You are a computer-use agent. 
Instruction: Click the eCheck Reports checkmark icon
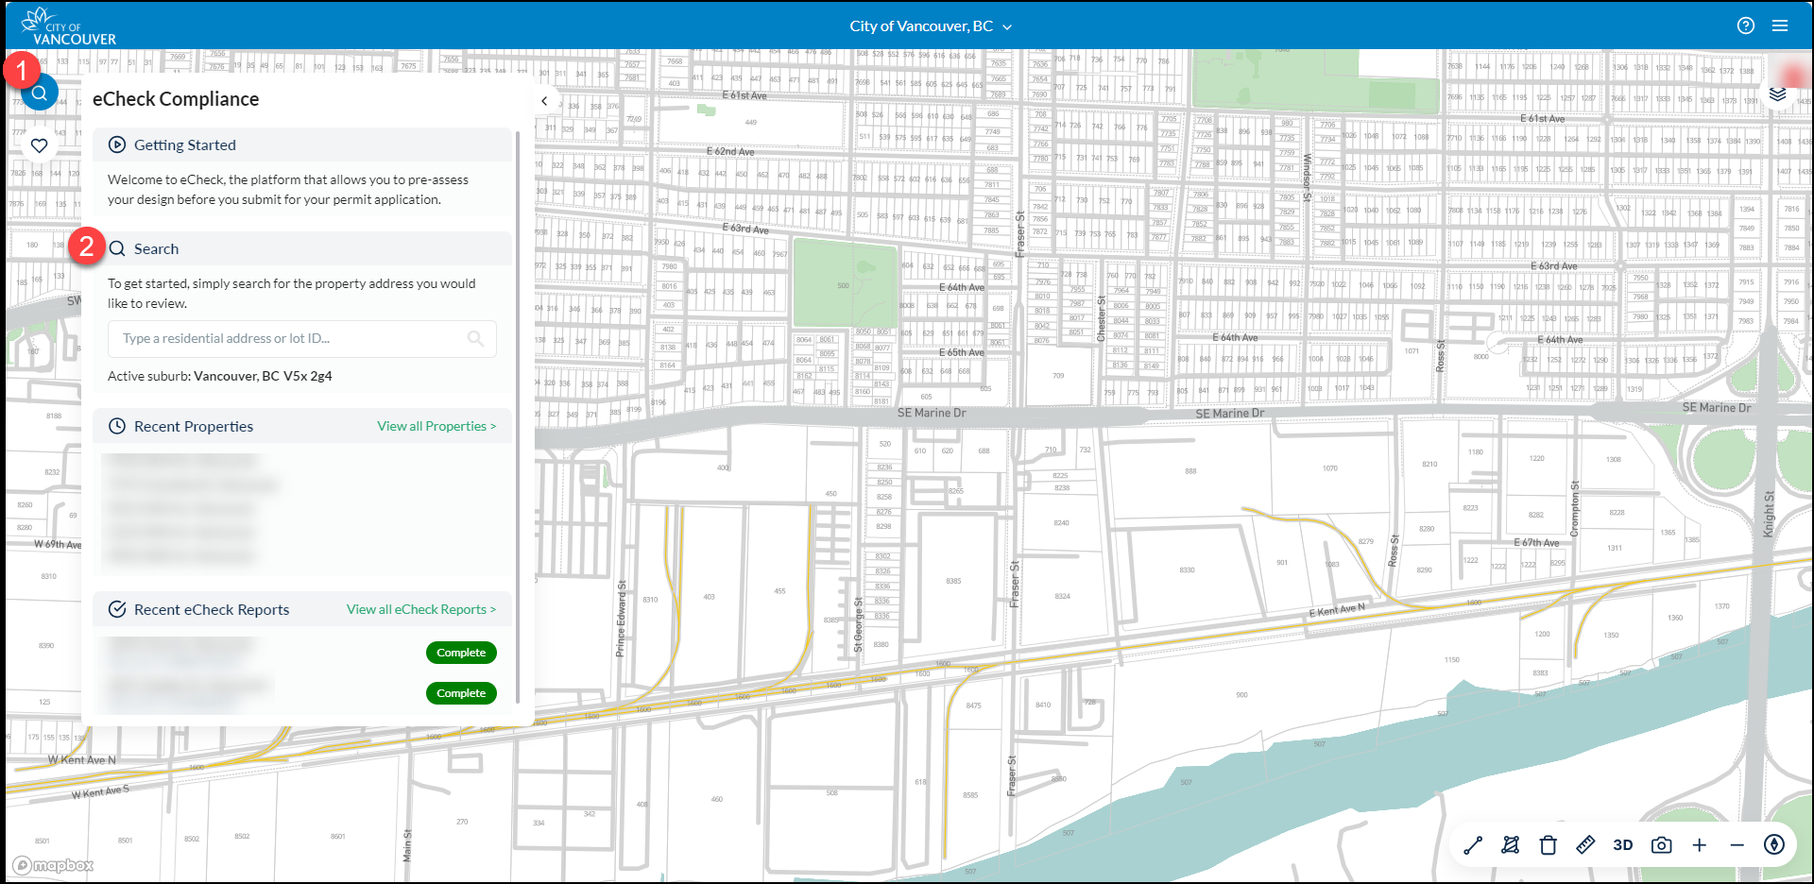117,609
